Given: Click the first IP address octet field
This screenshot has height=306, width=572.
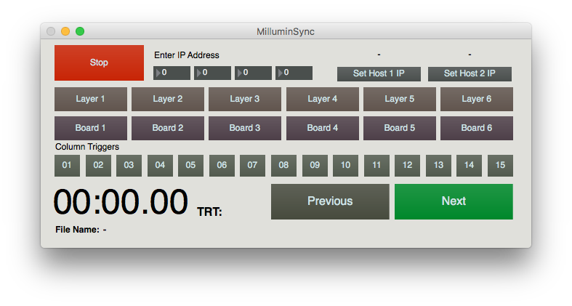Looking at the screenshot, I should (172, 73).
